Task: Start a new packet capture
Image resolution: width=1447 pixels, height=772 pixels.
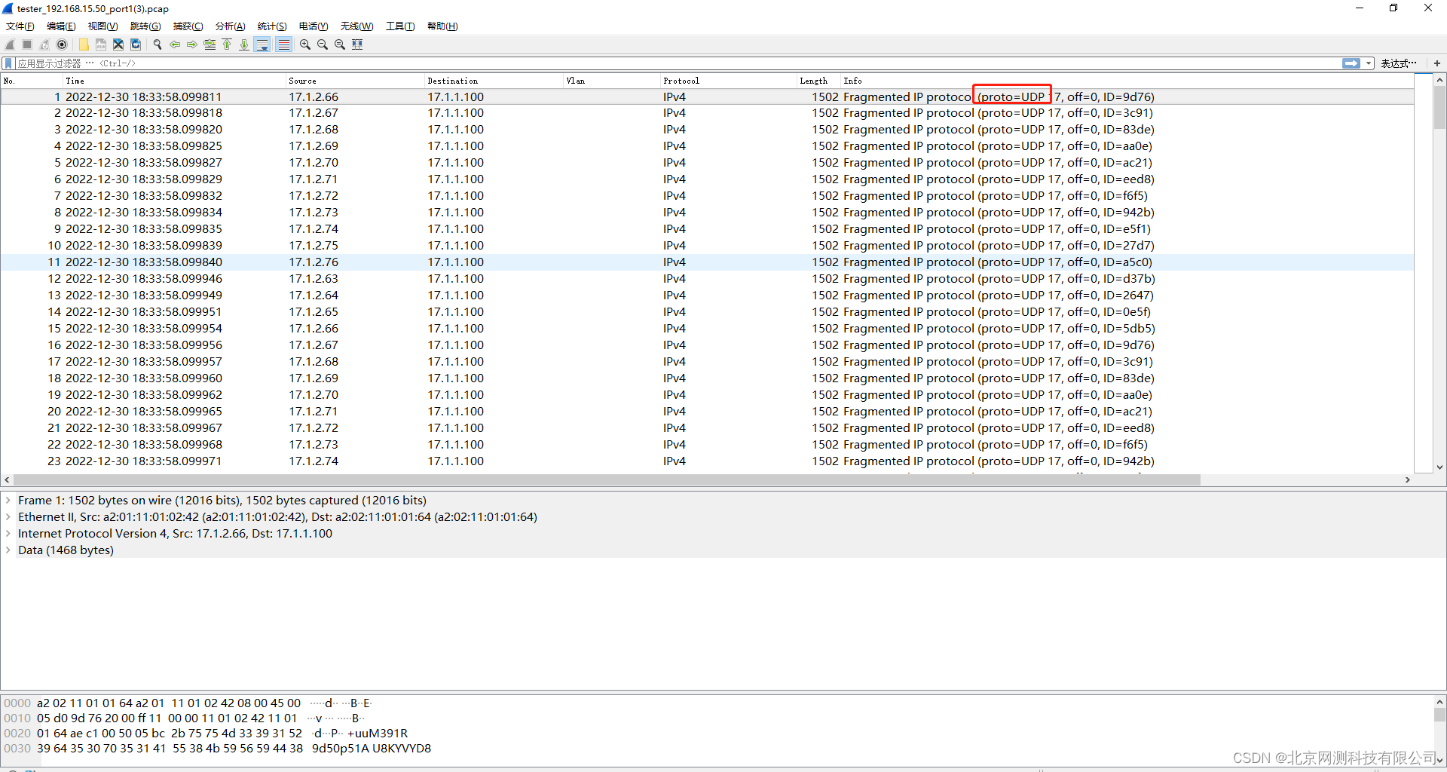Action: pos(10,44)
